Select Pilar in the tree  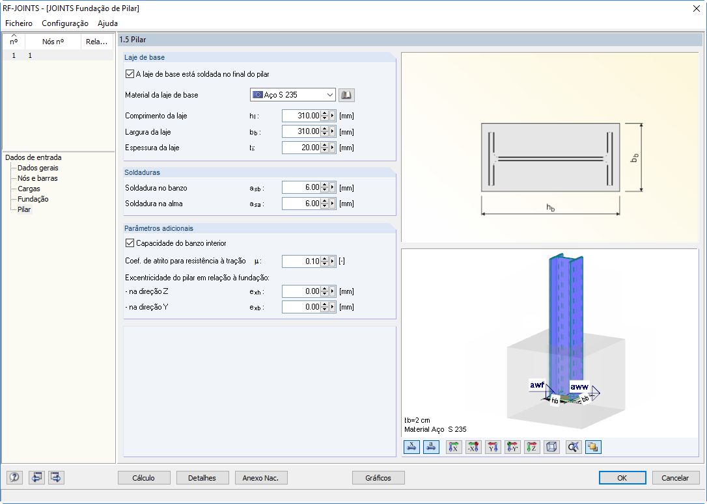point(24,209)
